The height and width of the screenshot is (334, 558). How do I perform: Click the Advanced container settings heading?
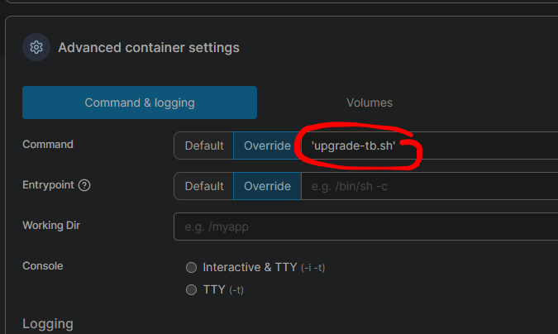[149, 47]
